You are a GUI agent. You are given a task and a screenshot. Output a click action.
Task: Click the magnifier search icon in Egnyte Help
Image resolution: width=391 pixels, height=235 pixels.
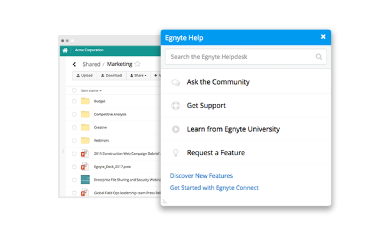(x=319, y=57)
